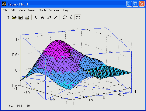
Task: Open the Window menu
Action: coord(54,10)
